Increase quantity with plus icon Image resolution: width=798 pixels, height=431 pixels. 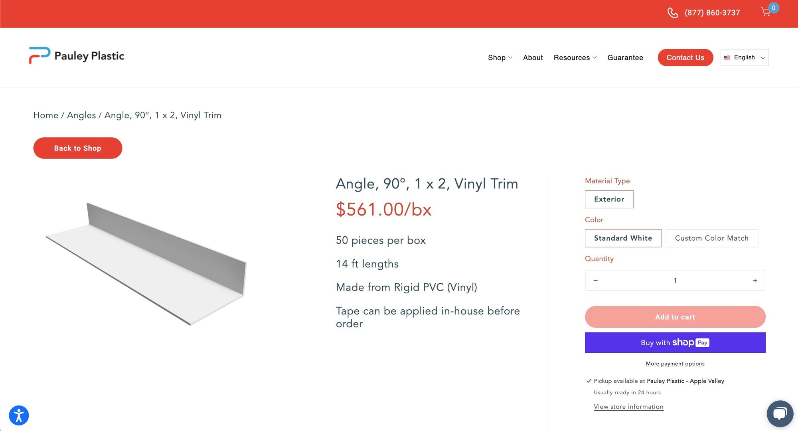coord(755,281)
